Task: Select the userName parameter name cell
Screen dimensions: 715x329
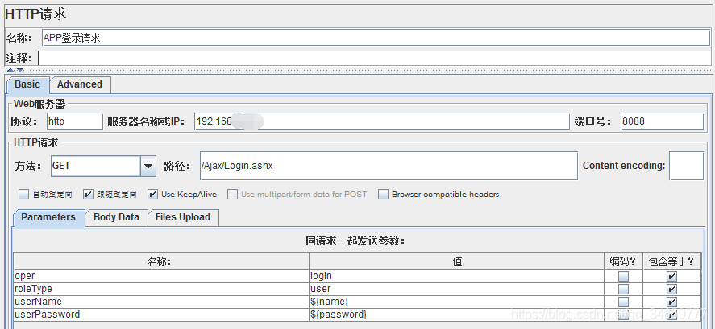Action: pyautogui.click(x=161, y=302)
